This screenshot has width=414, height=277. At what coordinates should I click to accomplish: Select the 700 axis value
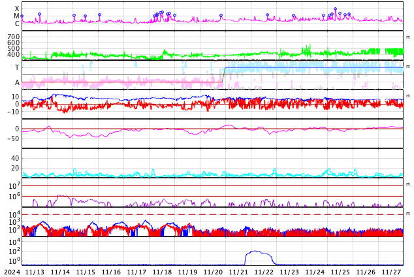pyautogui.click(x=14, y=37)
